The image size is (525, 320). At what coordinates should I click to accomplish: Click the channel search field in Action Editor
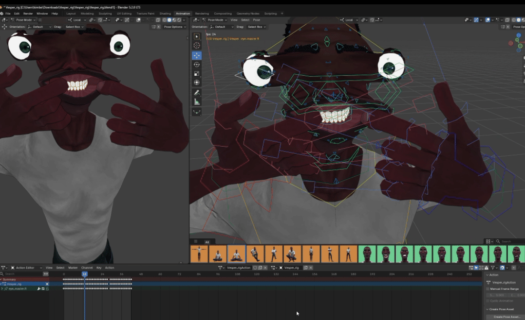22,274
